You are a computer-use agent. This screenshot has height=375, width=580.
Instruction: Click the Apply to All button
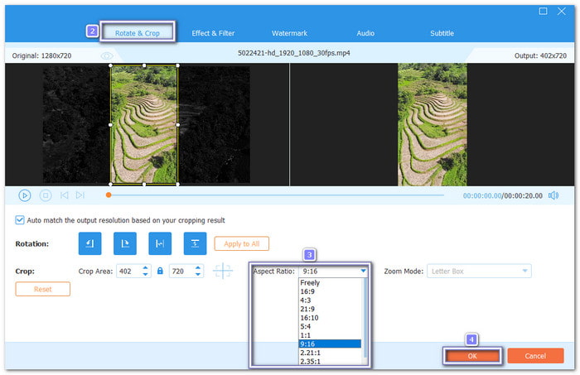click(x=242, y=243)
